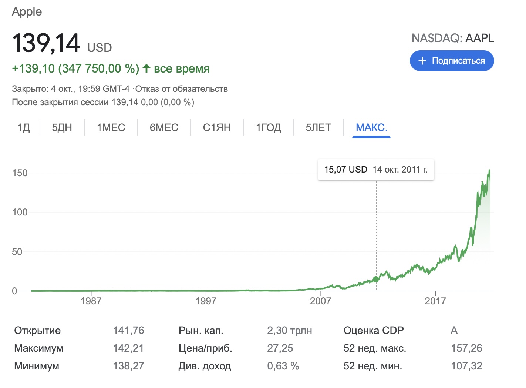Open the 1МЕС chart range
Image resolution: width=526 pixels, height=388 pixels.
[x=111, y=128]
